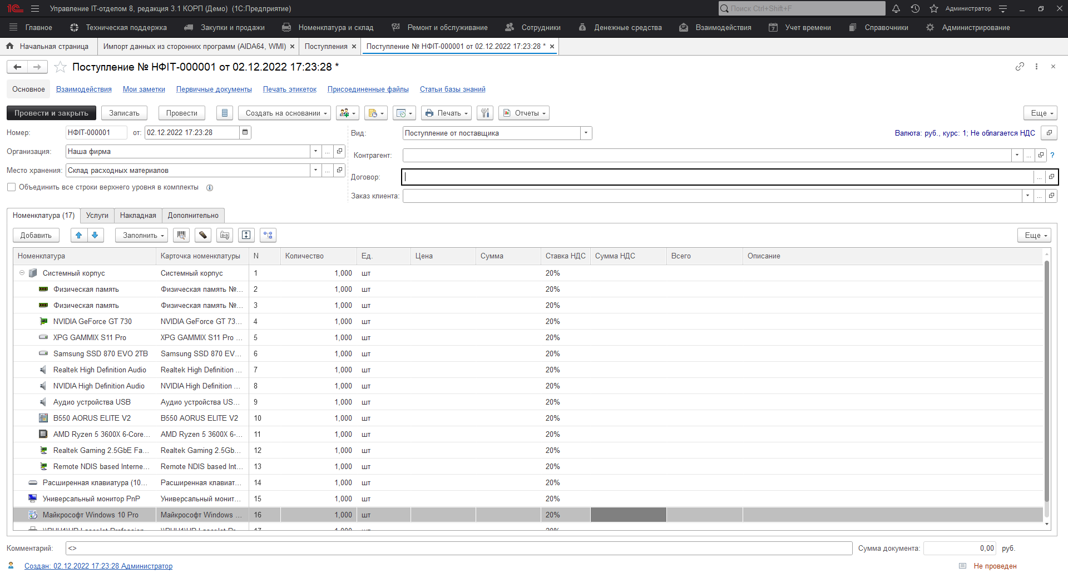Open the calendar picker for document date
This screenshot has height=578, width=1068.
coord(245,132)
